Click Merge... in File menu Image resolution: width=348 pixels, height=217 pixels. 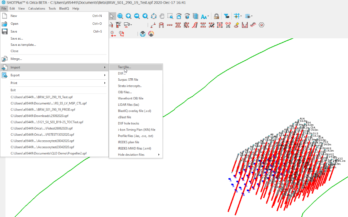tap(54, 59)
